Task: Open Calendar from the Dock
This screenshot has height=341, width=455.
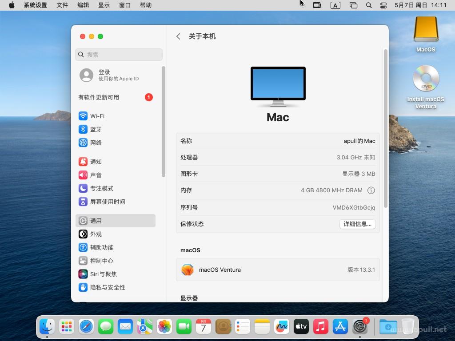Action: [x=204, y=326]
